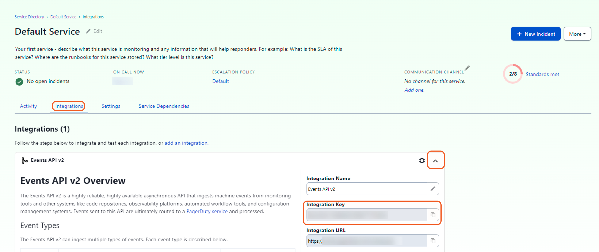Open the More dropdown menu

pos(577,34)
